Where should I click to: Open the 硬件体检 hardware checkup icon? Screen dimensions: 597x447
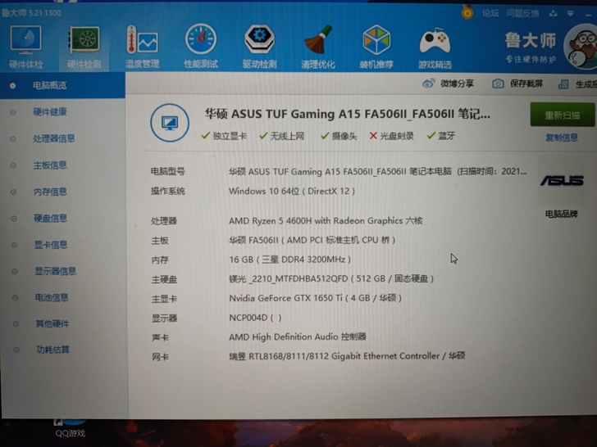click(25, 47)
